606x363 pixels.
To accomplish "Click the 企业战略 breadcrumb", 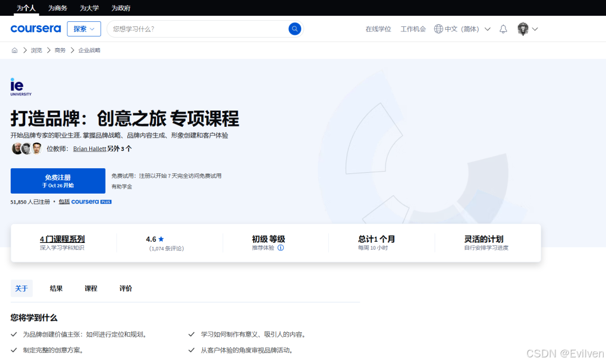I will (x=89, y=50).
